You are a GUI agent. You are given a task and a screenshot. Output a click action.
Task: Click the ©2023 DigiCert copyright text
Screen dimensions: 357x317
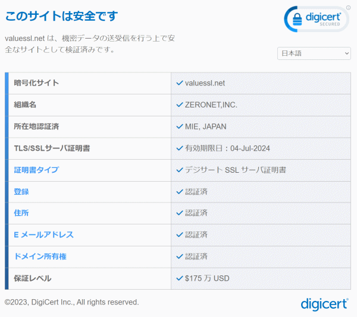click(72, 302)
